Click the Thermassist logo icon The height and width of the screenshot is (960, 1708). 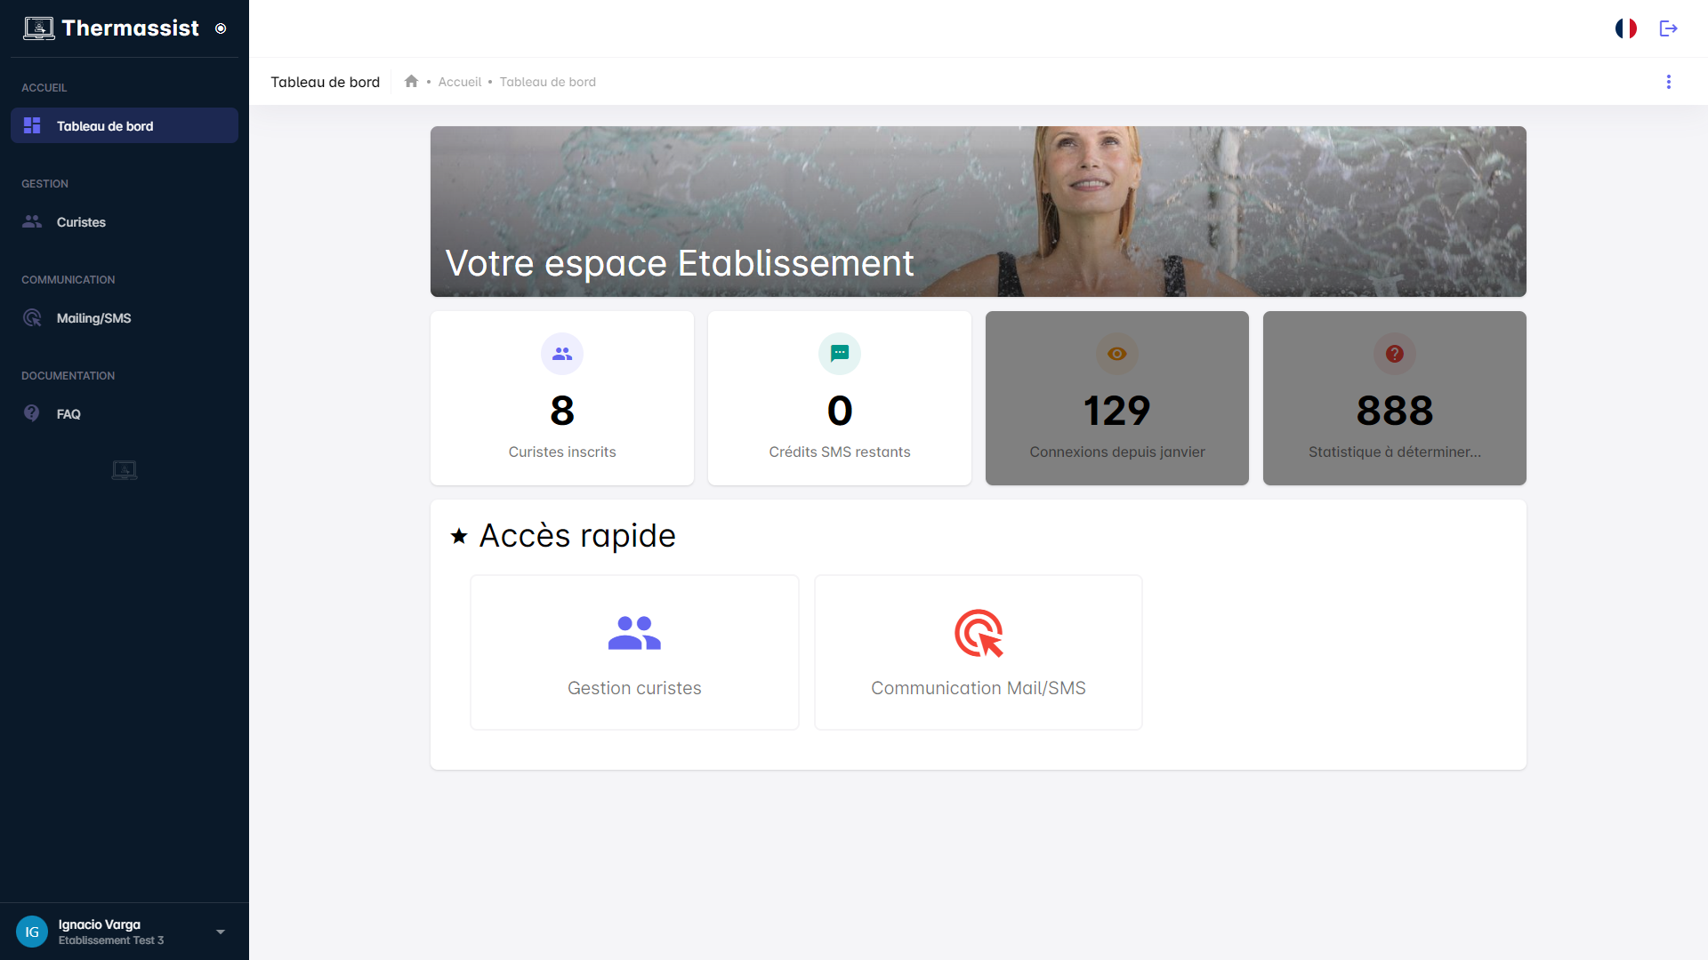[x=38, y=28]
